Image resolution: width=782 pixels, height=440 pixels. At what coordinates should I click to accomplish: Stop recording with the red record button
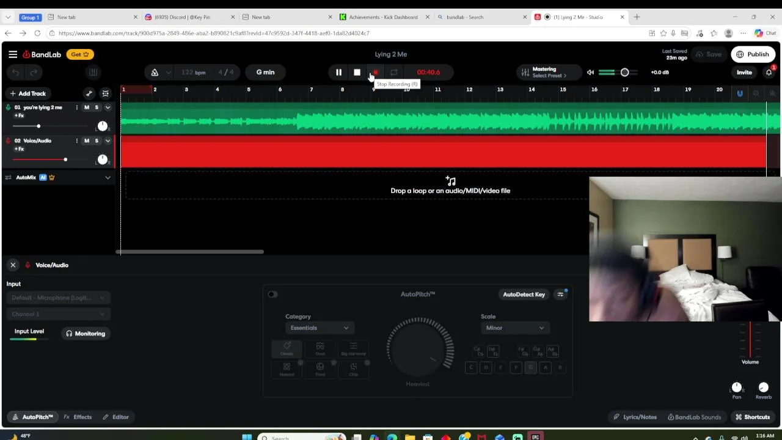click(375, 73)
